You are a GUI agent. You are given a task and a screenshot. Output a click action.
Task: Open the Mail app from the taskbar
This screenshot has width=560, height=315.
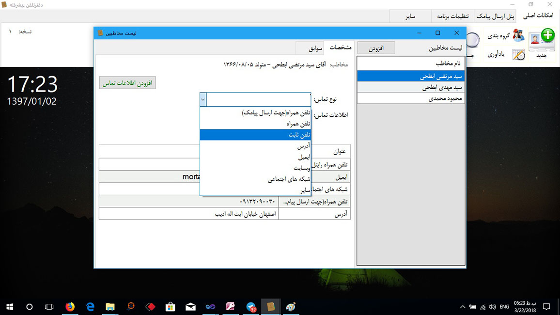tap(190, 306)
